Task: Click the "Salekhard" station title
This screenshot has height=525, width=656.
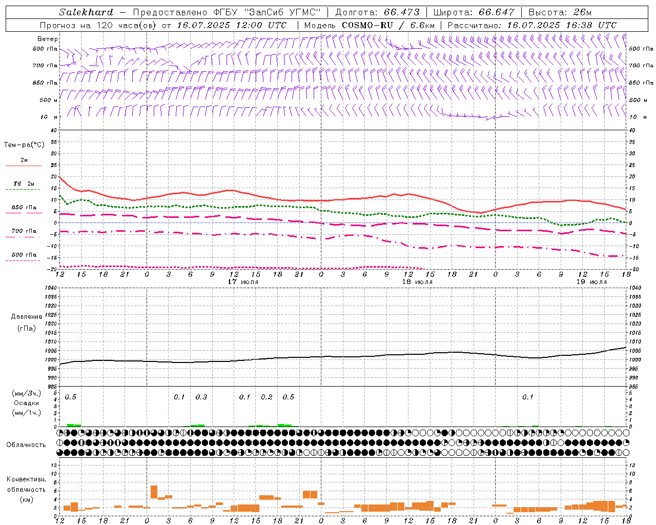Action: [x=86, y=12]
